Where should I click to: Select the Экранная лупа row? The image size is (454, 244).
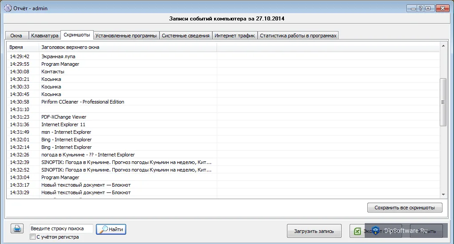pos(223,56)
